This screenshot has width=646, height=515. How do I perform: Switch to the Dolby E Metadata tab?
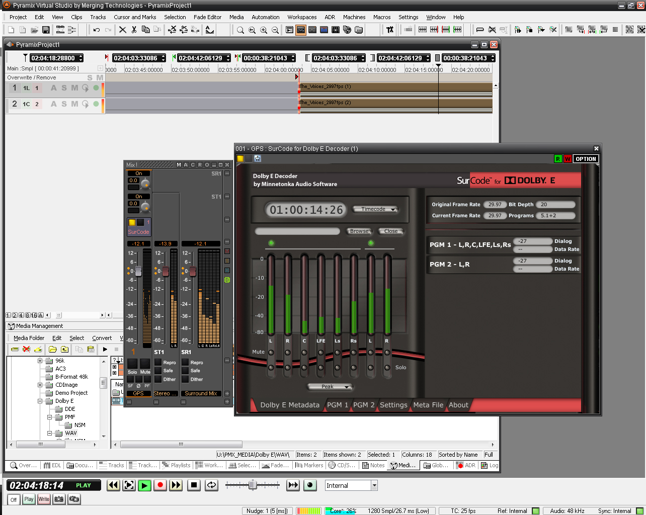click(x=289, y=405)
